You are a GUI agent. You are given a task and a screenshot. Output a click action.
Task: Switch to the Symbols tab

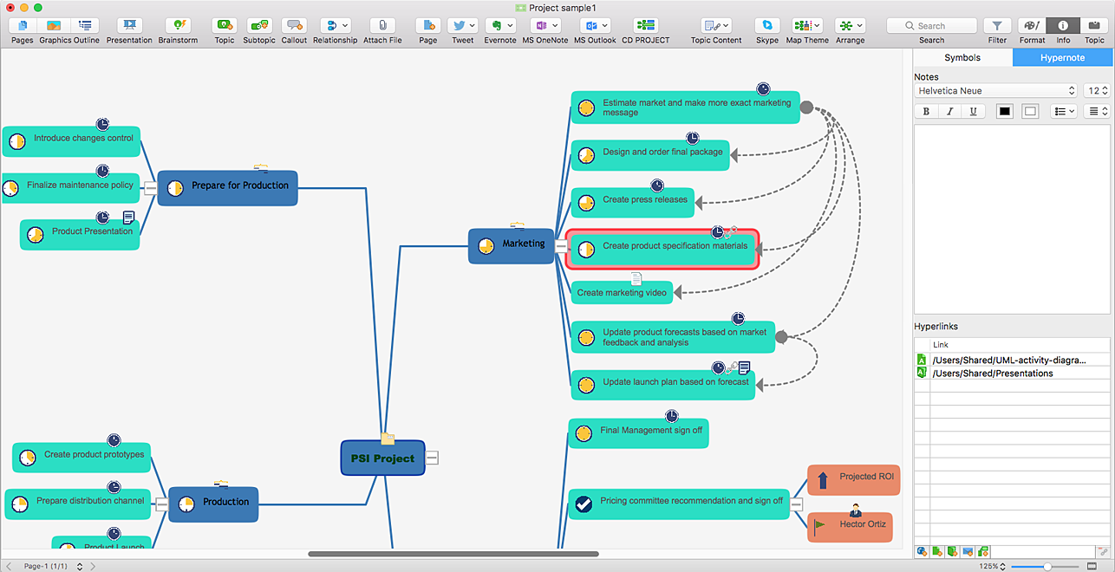click(962, 58)
